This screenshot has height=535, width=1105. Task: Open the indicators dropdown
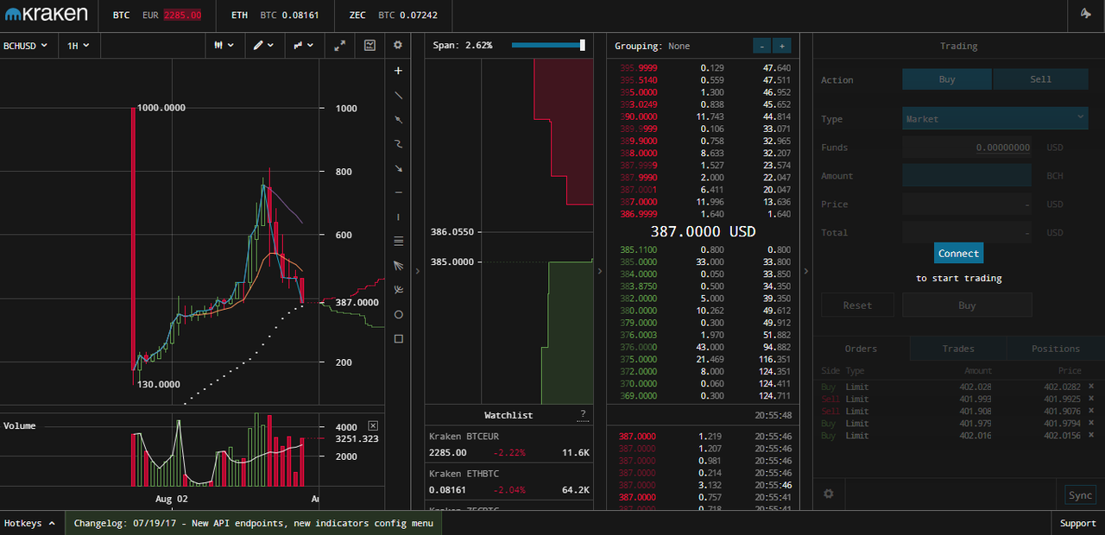303,45
